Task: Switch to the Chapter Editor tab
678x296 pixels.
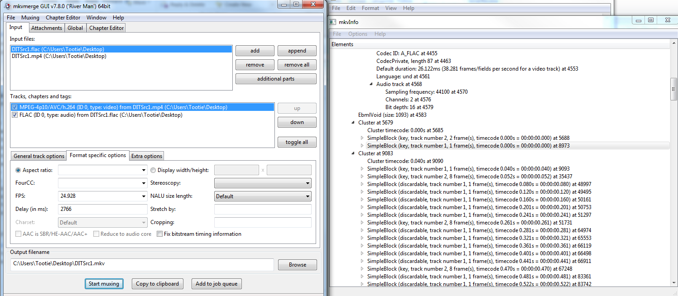Action: tap(106, 28)
